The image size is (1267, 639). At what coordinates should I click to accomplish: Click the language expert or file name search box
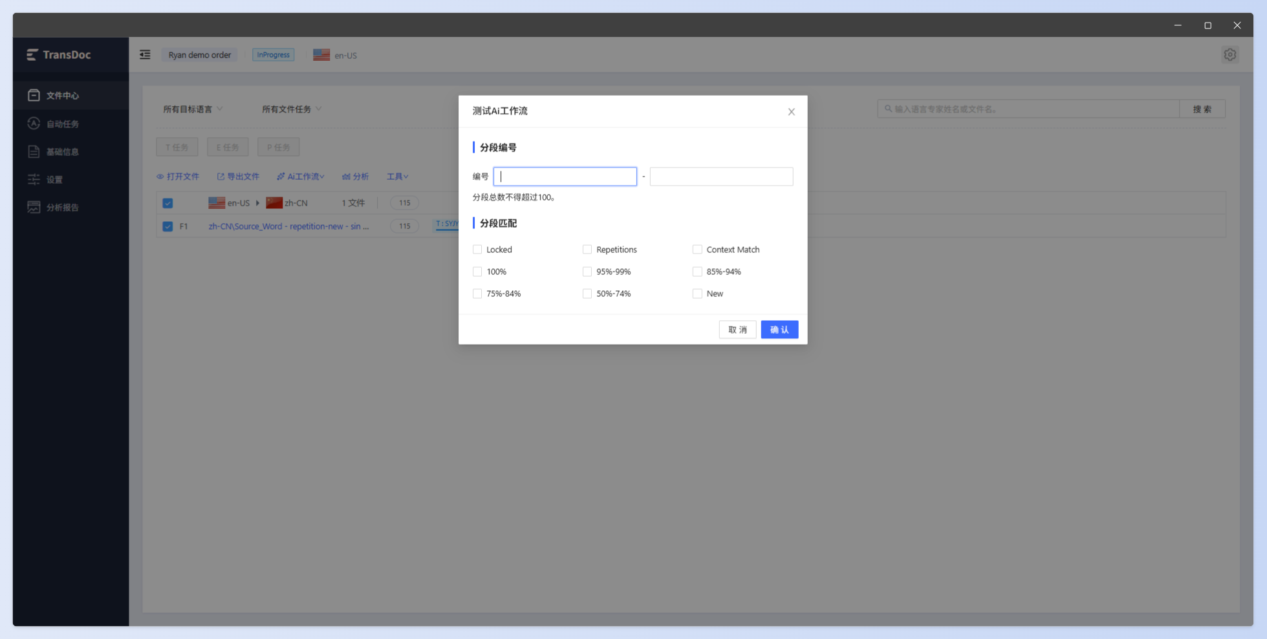pos(1028,109)
